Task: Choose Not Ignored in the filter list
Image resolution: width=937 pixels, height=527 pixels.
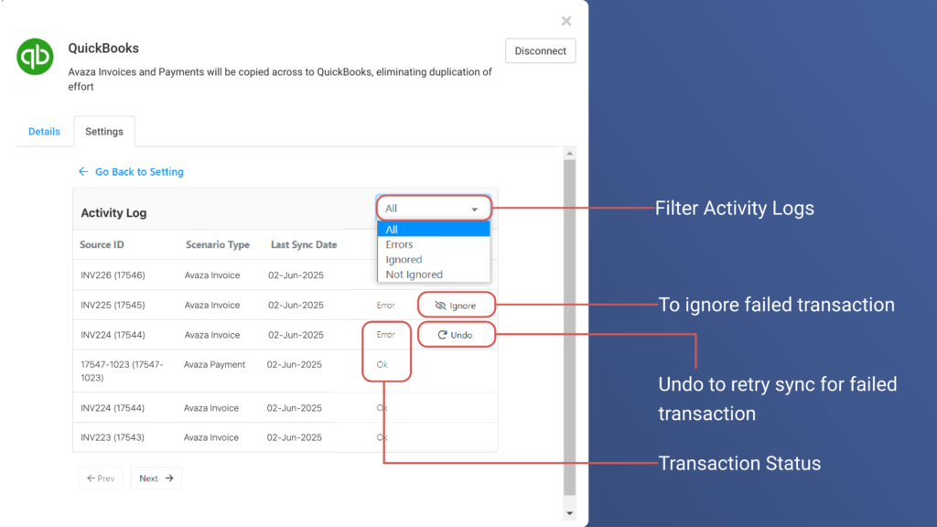Action: [x=434, y=274]
